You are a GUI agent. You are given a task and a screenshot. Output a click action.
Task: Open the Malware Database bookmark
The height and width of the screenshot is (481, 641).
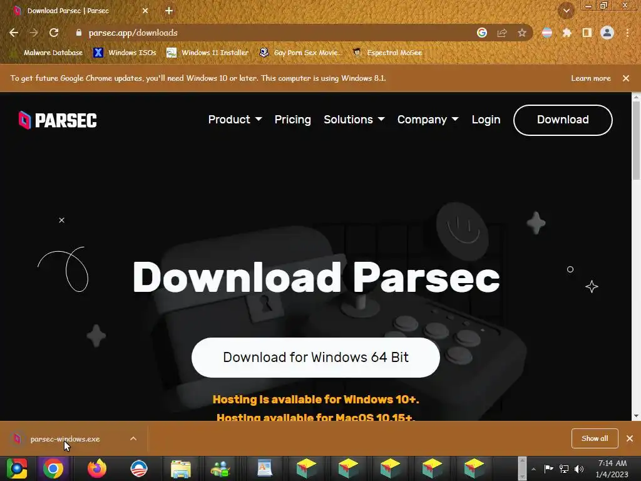(48, 53)
